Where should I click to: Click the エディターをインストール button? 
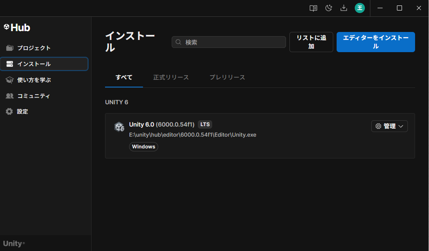(x=376, y=42)
